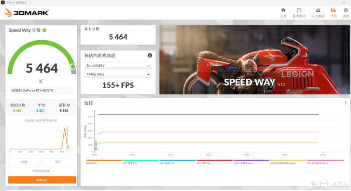Open info icon for estimated game performance
The height and width of the screenshot is (191, 351).
(x=150, y=55)
